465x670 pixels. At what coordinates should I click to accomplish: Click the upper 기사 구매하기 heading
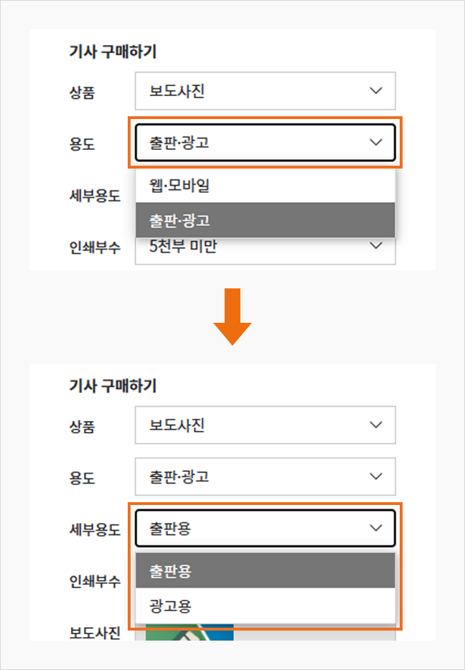click(x=113, y=52)
